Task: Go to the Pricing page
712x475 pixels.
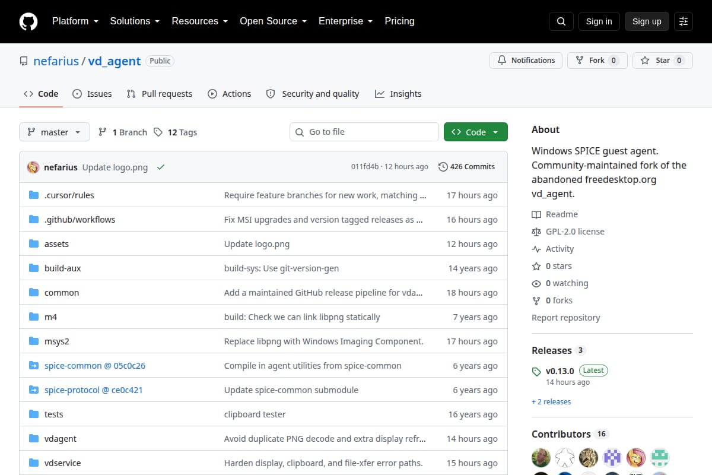Action: [x=399, y=21]
